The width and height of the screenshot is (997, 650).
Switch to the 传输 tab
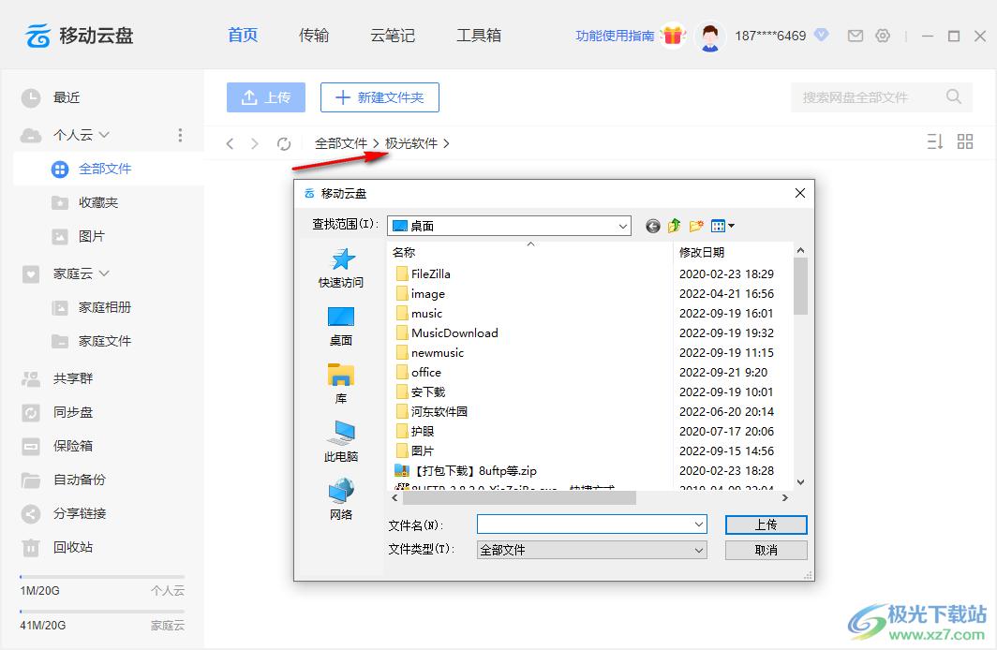click(x=314, y=36)
